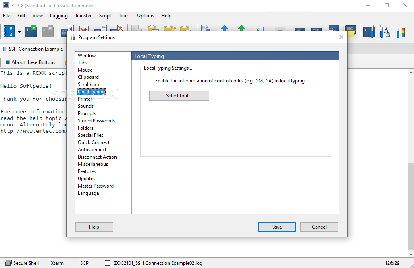Open the Options menu
Screen dimensions: 414x268
pos(146,16)
